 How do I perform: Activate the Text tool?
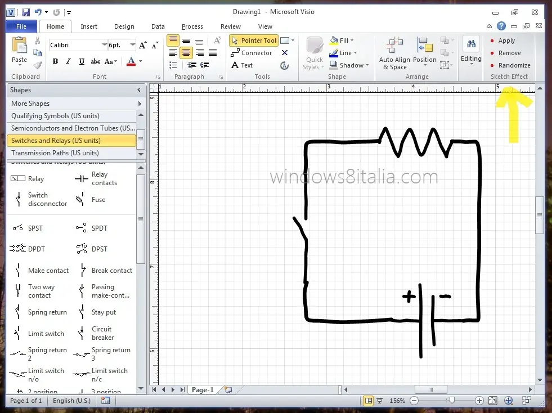[242, 65]
